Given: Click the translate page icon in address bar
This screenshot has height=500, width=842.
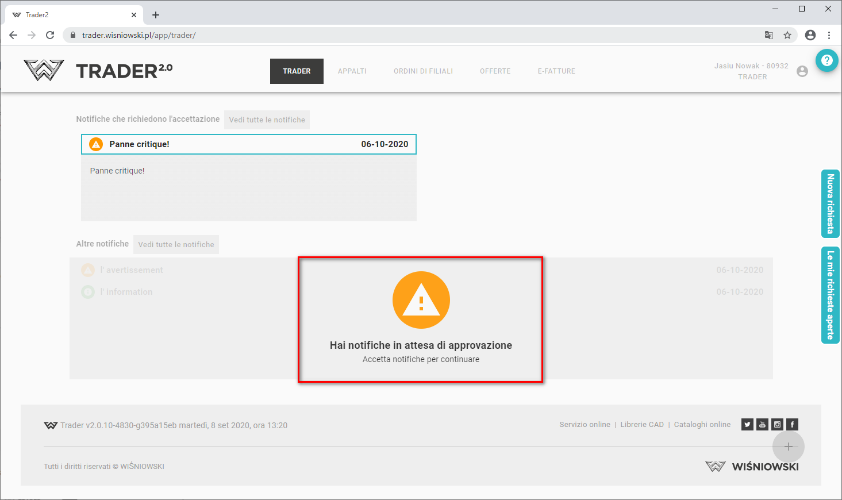Looking at the screenshot, I should [x=768, y=35].
